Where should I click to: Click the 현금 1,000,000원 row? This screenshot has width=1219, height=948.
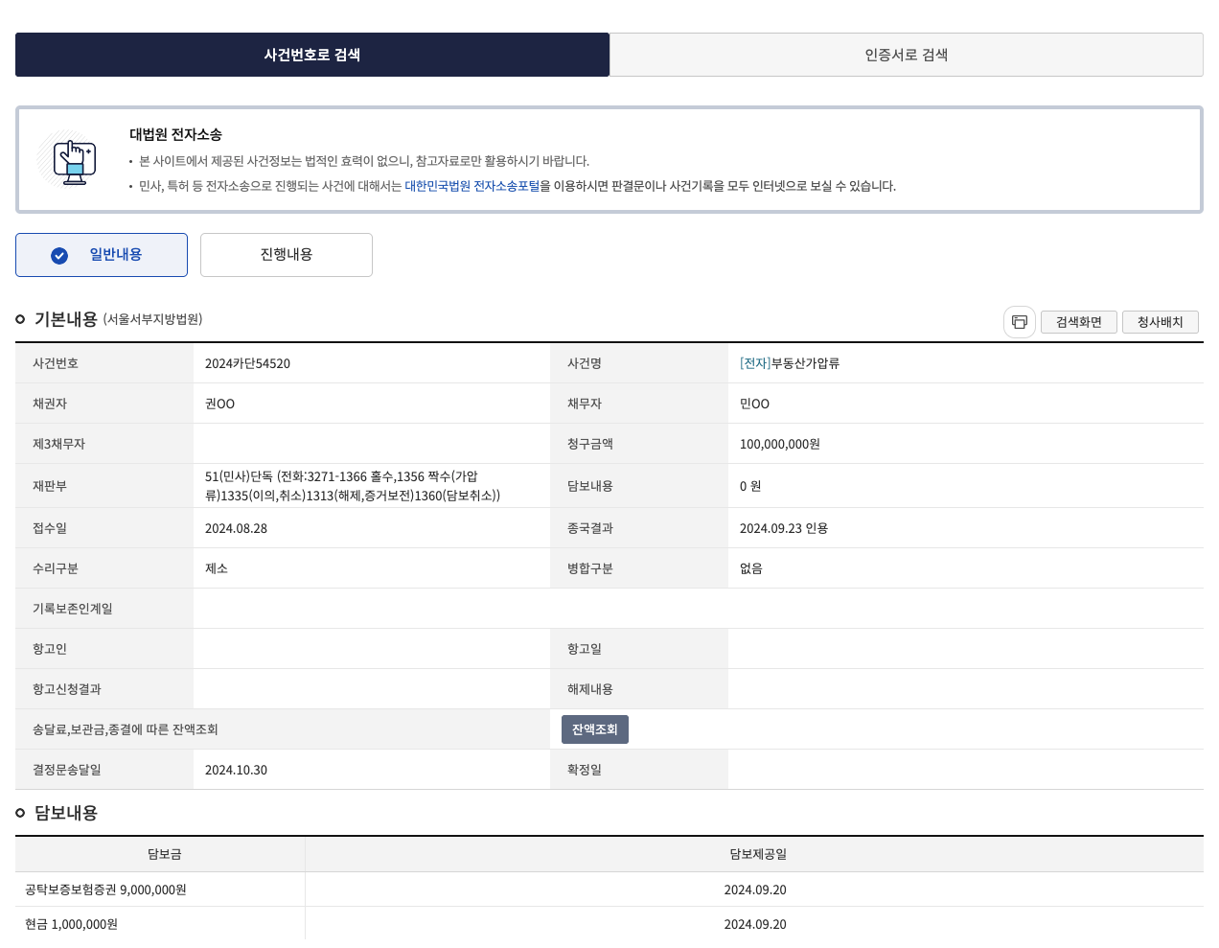tap(71, 924)
